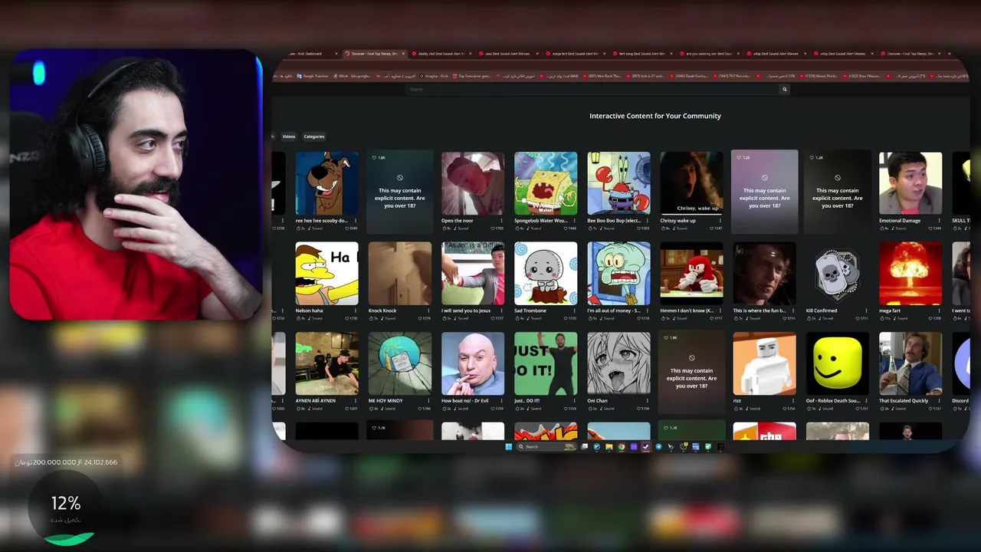The width and height of the screenshot is (981, 552).
Task: Play the Knuckles Hmmm I don't know thumbnail
Action: [691, 274]
